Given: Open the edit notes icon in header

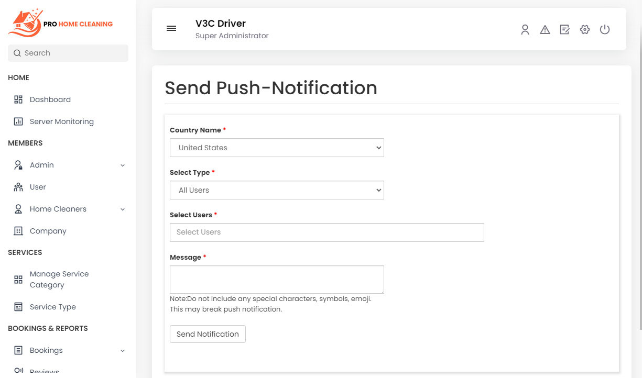Looking at the screenshot, I should 565,30.
